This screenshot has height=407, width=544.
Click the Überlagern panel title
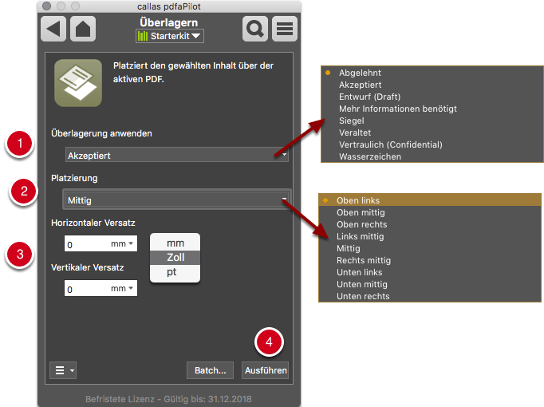[169, 22]
